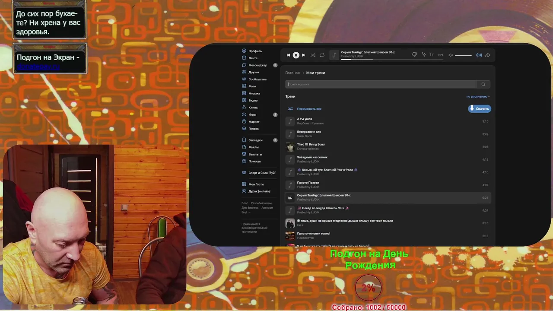553x311 pixels.
Task: Play Tired Of Being Sorry track
Action: pyautogui.click(x=388, y=147)
